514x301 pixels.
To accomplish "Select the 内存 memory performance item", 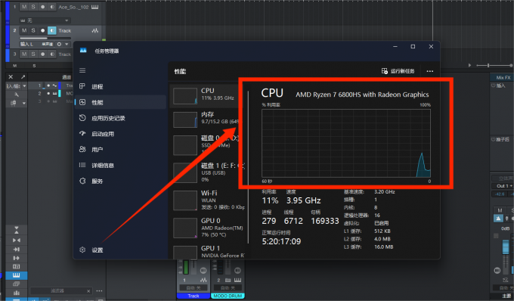I will pyautogui.click(x=205, y=119).
